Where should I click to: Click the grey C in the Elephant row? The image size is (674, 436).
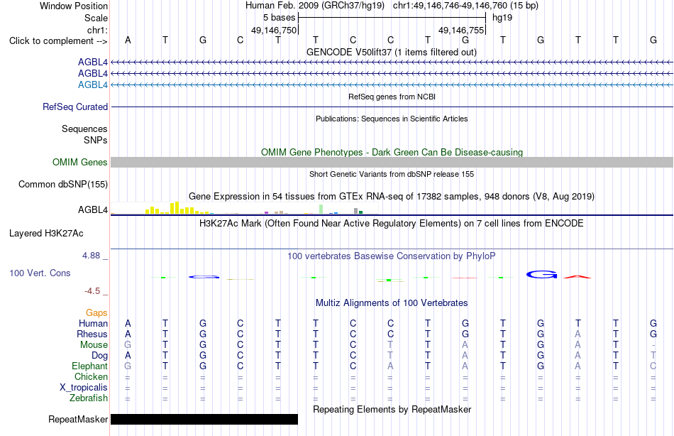pos(653,366)
